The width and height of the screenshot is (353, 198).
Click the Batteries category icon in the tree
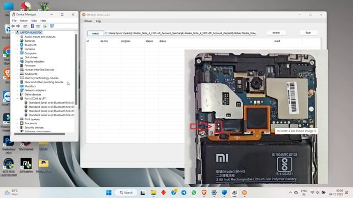[x=22, y=41]
